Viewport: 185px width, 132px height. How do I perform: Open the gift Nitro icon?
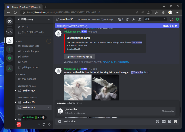pyautogui.click(x=158, y=121)
